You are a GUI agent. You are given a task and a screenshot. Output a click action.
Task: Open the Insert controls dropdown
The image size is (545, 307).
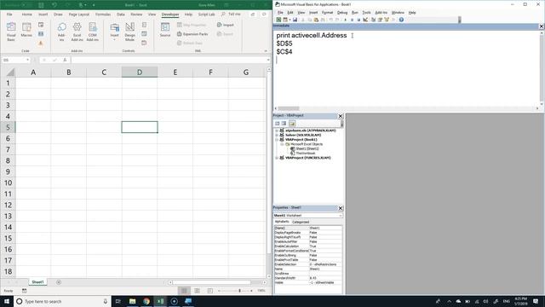tap(114, 32)
